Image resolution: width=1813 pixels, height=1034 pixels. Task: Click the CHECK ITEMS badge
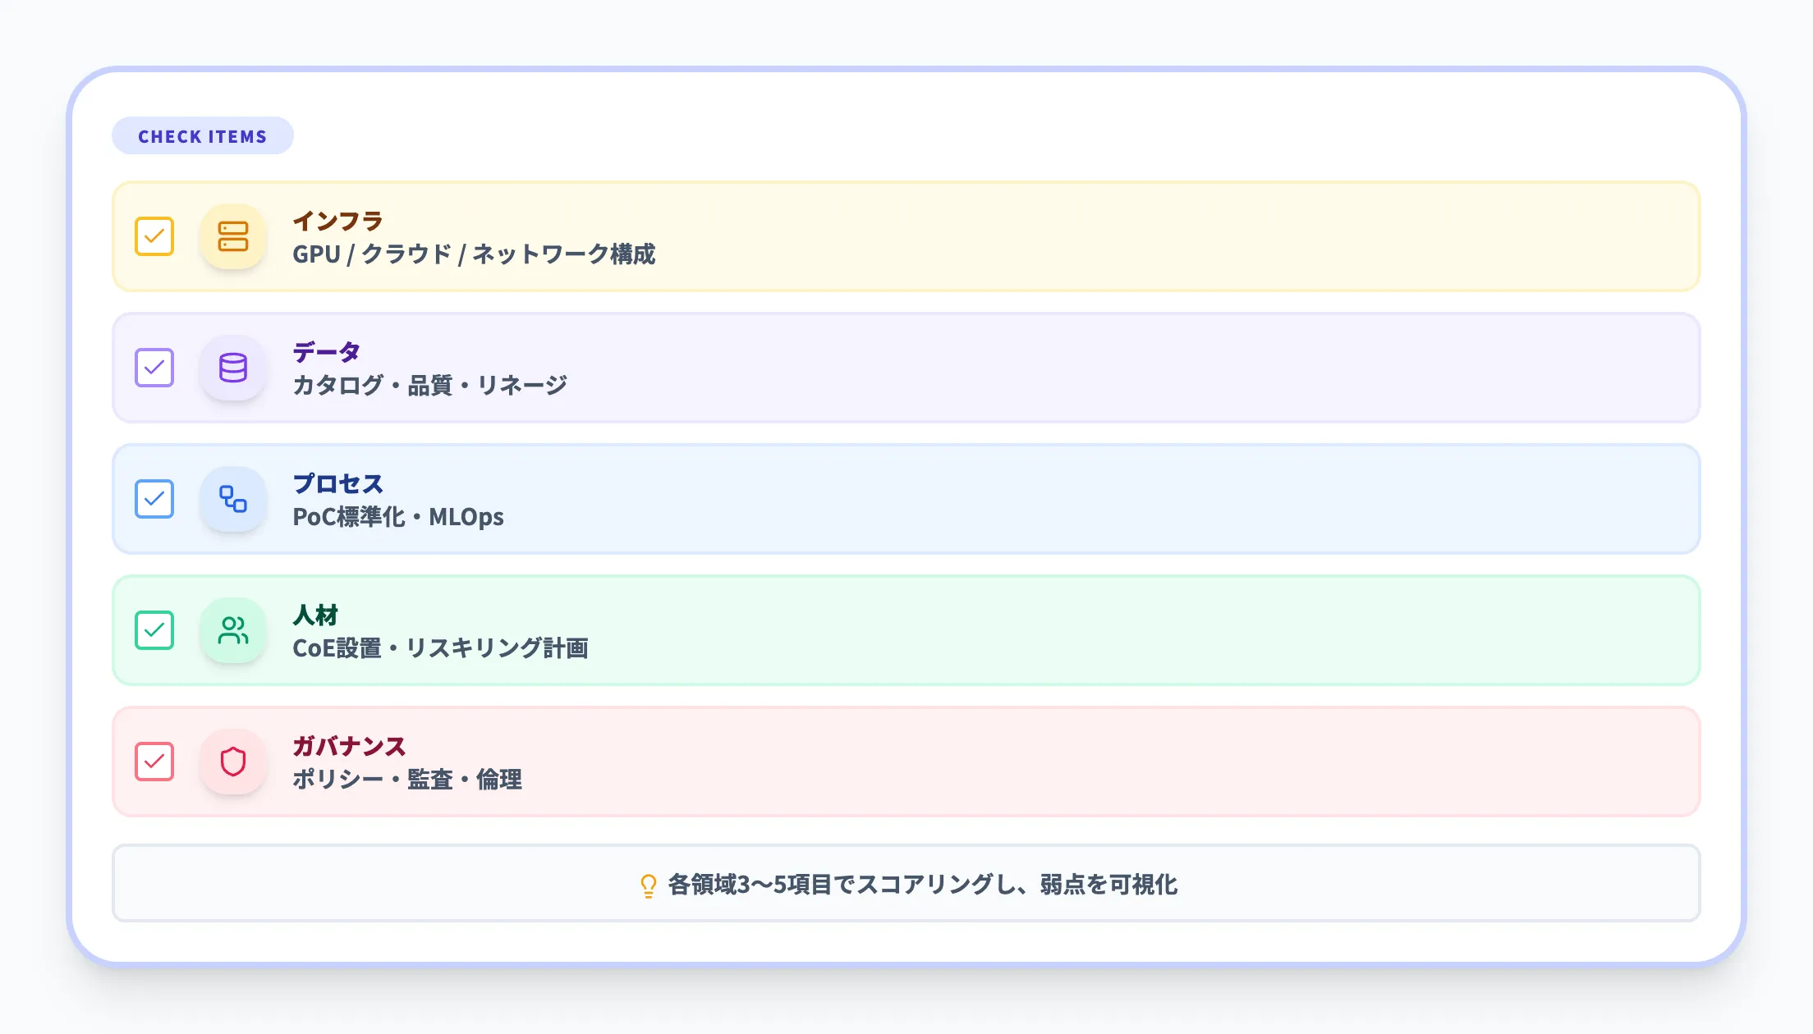[203, 135]
